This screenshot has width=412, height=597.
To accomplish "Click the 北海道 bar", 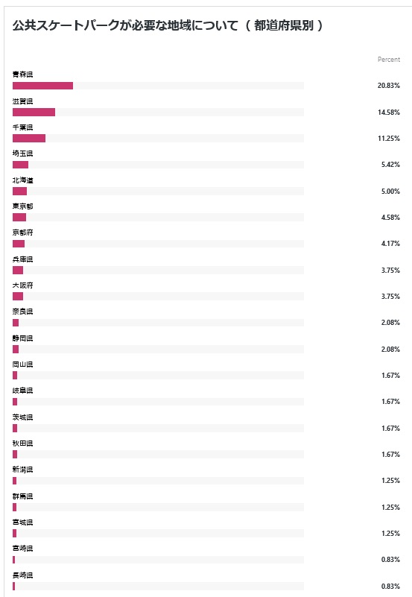I will click(x=20, y=191).
